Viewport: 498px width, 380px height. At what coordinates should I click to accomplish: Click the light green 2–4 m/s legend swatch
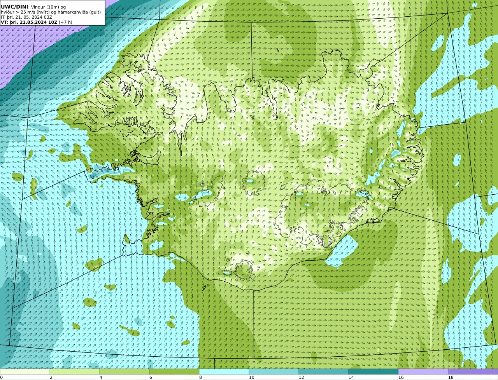[75, 371]
